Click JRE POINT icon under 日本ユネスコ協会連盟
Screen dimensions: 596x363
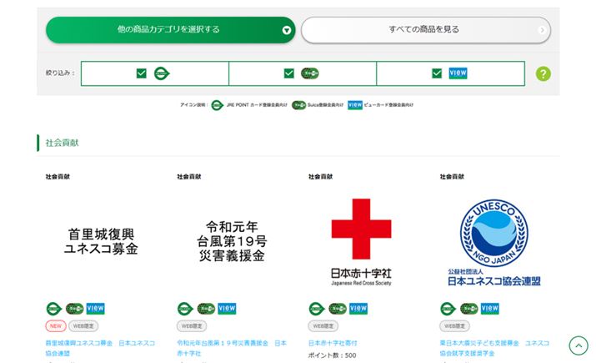coord(448,309)
